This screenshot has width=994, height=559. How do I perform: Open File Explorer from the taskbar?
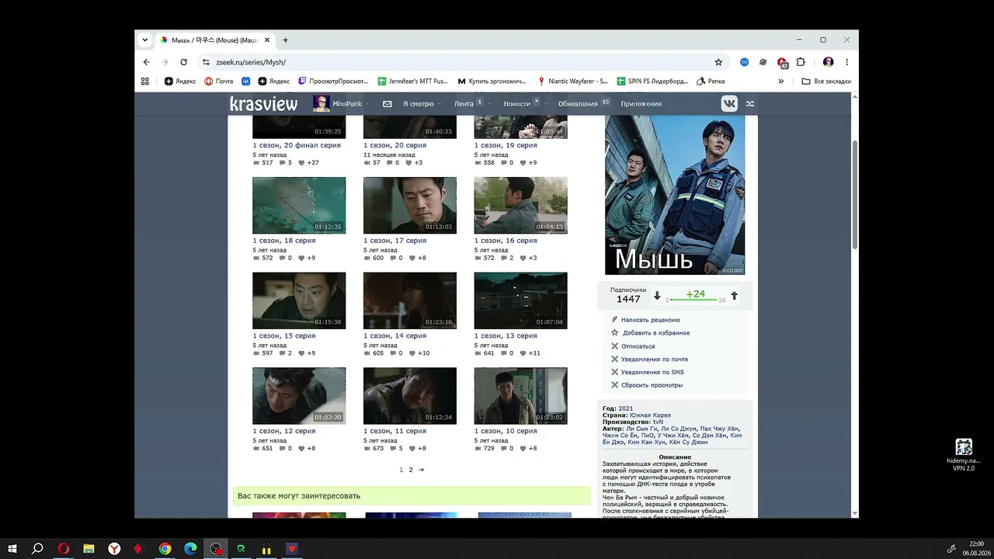click(89, 549)
